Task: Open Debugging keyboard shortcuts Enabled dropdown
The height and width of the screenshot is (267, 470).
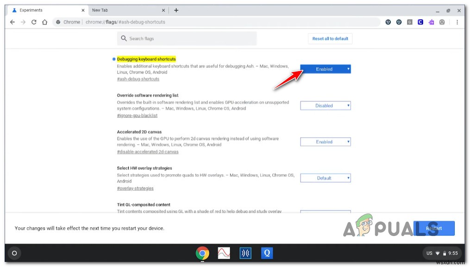Action: click(x=326, y=69)
